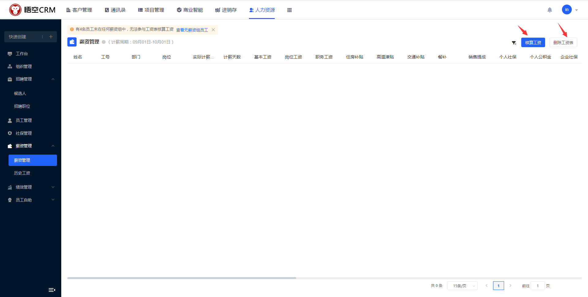Click the 部门 column header
Viewport: 588px width, 297px height.
coord(136,57)
